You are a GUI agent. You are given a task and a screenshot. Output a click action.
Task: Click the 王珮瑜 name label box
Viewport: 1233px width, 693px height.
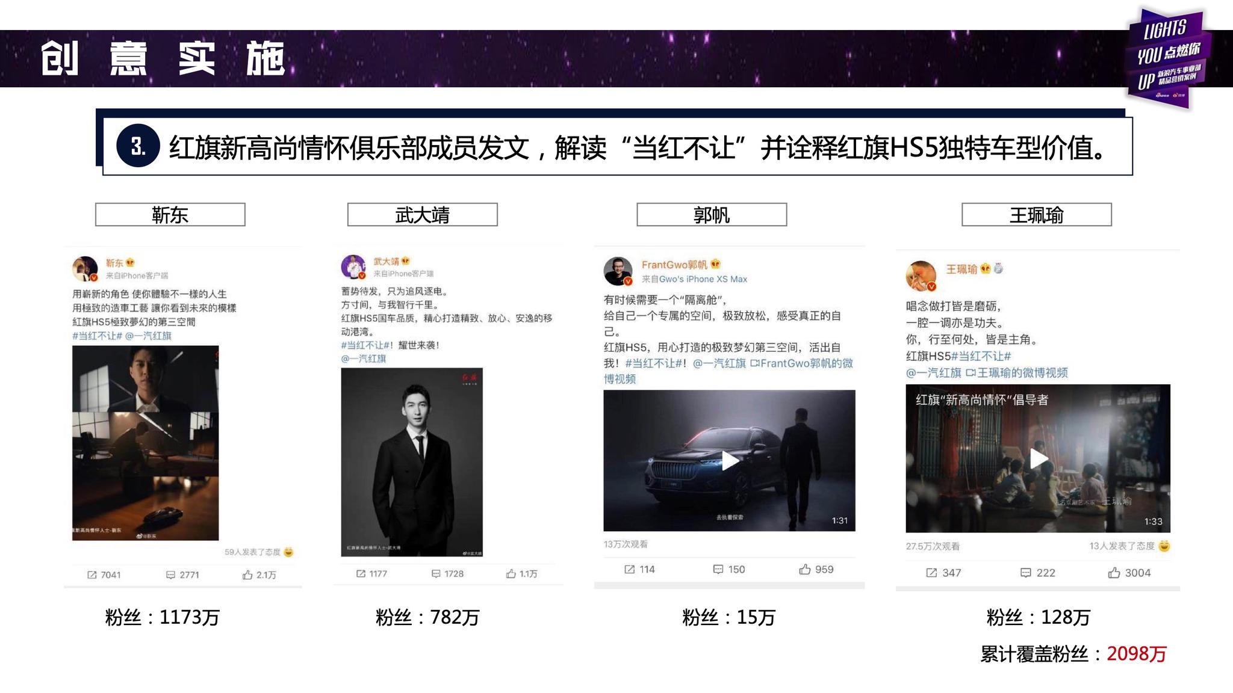pos(1036,215)
